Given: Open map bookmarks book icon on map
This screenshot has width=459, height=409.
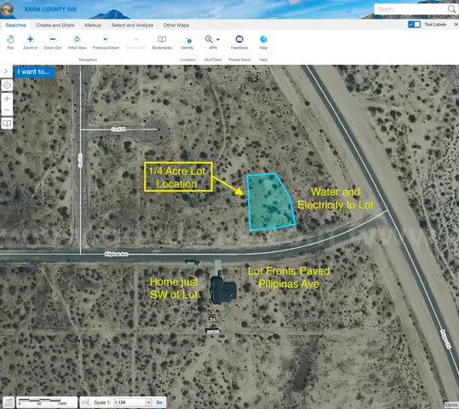Looking at the screenshot, I should coord(7,123).
